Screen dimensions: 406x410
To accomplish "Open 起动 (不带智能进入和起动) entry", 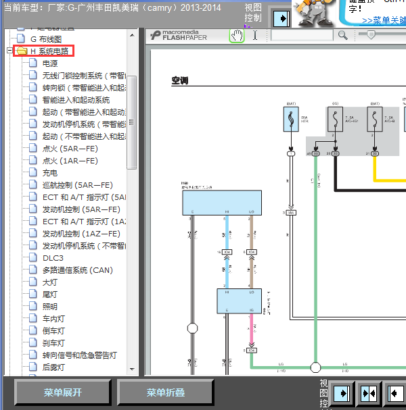I will coord(84,136).
